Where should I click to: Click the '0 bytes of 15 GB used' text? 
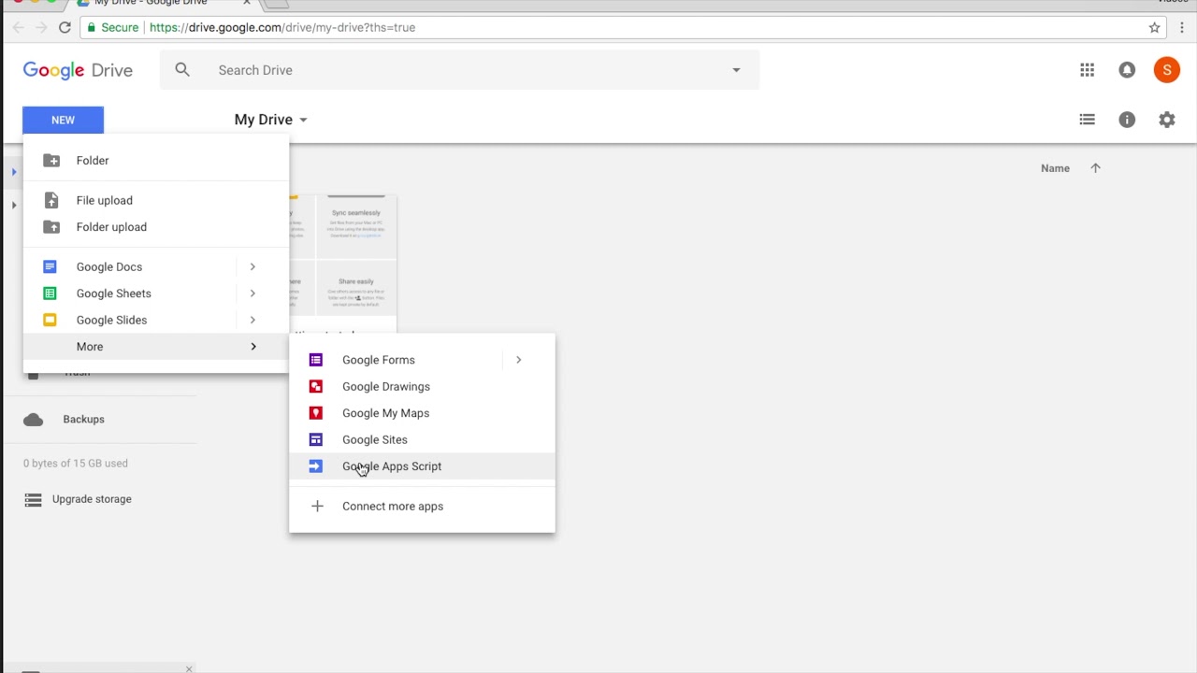pos(76,464)
